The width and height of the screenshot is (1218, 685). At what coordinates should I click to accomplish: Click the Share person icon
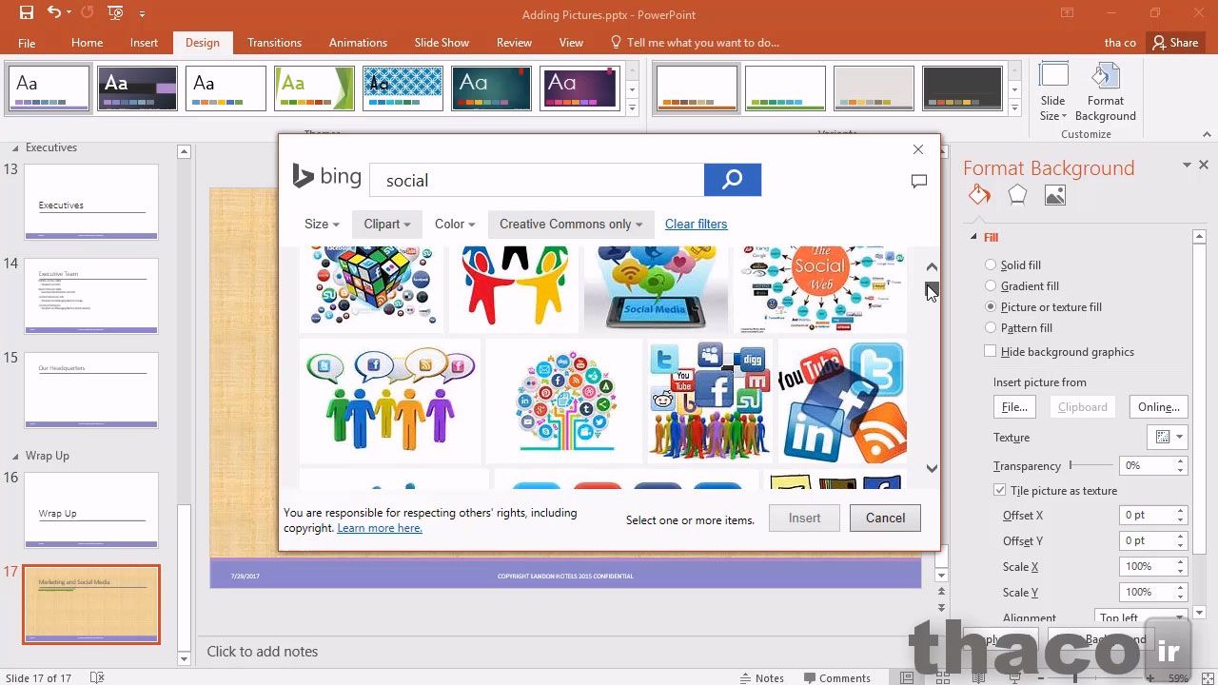click(x=1158, y=42)
